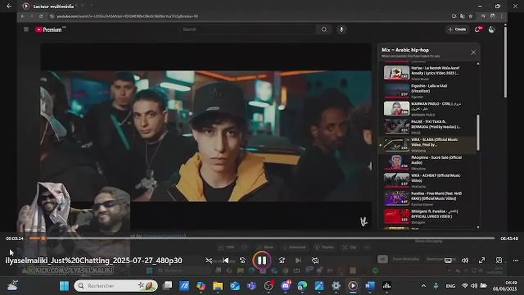Click the elapsed time 00:02:24 label
Viewport: 524px width, 295px height.
click(x=14, y=238)
